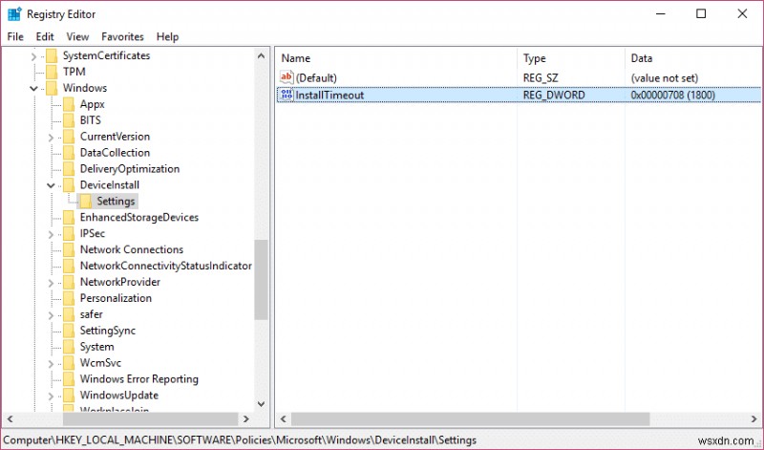Expand the safer key
This screenshot has height=450, width=764.
(51, 315)
